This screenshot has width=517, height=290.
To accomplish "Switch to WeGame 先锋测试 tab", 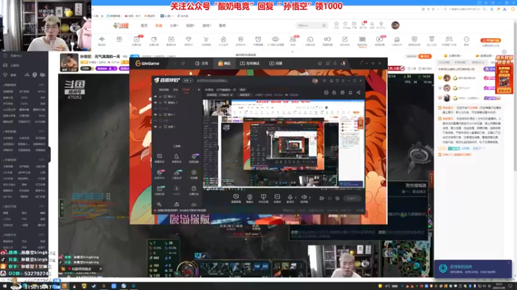I will (x=250, y=63).
